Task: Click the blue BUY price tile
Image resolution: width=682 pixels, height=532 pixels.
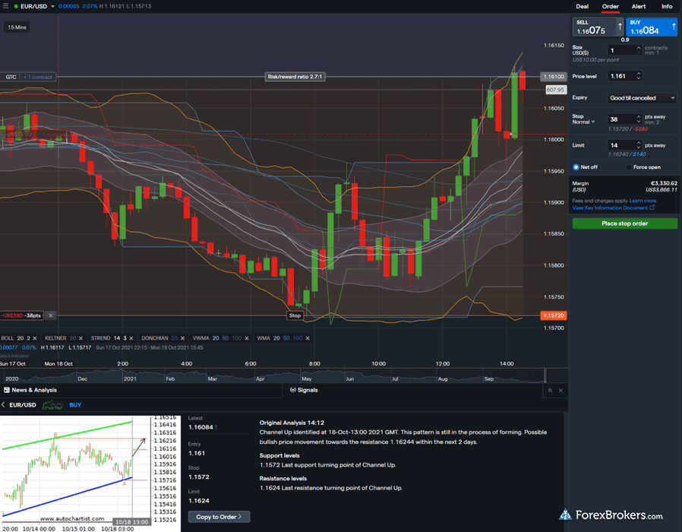Action: [x=652, y=27]
